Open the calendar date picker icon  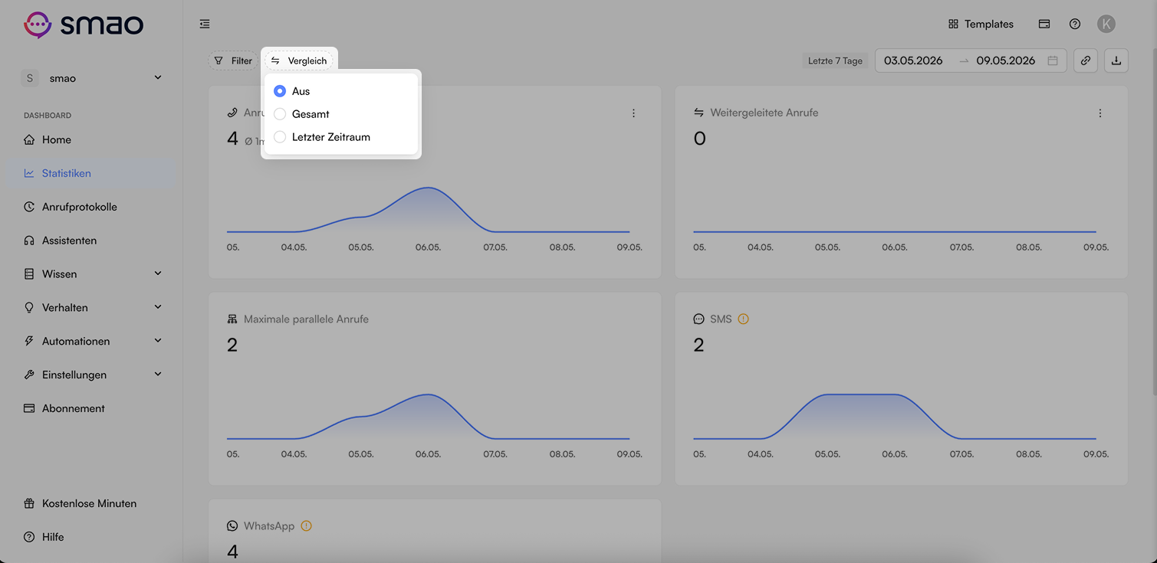1053,61
